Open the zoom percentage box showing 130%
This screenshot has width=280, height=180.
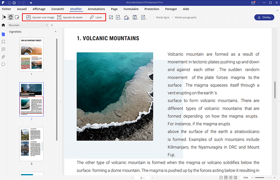pyautogui.click(x=246, y=178)
